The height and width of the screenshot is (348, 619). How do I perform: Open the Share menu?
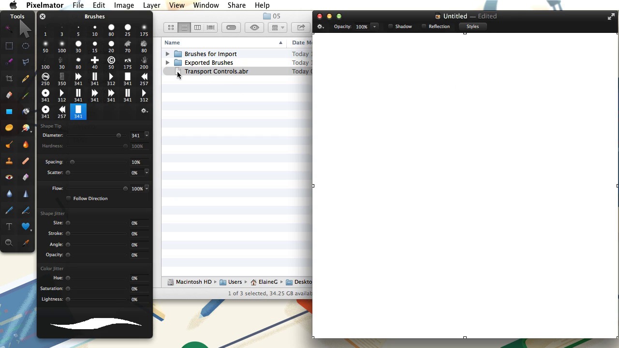tap(236, 5)
